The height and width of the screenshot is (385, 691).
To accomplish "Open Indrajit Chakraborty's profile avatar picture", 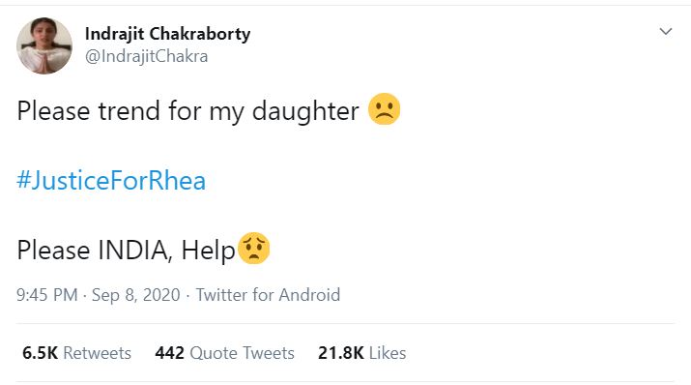I will [x=44, y=45].
